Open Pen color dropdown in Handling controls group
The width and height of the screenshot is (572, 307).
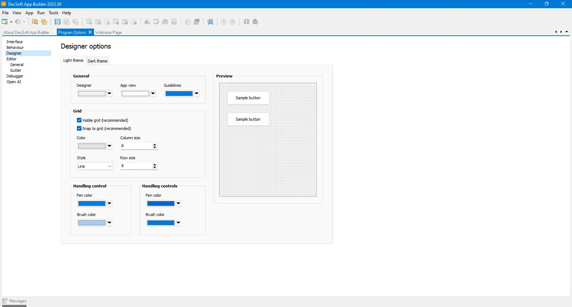179,203
